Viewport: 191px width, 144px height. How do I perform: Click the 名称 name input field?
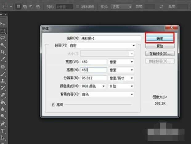[x=110, y=38]
